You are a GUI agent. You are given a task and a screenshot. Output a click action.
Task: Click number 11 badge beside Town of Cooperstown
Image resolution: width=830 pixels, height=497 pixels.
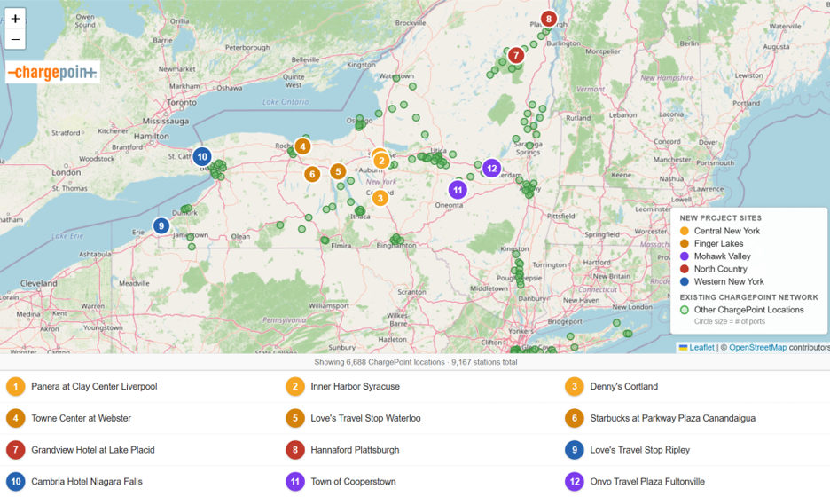295,482
